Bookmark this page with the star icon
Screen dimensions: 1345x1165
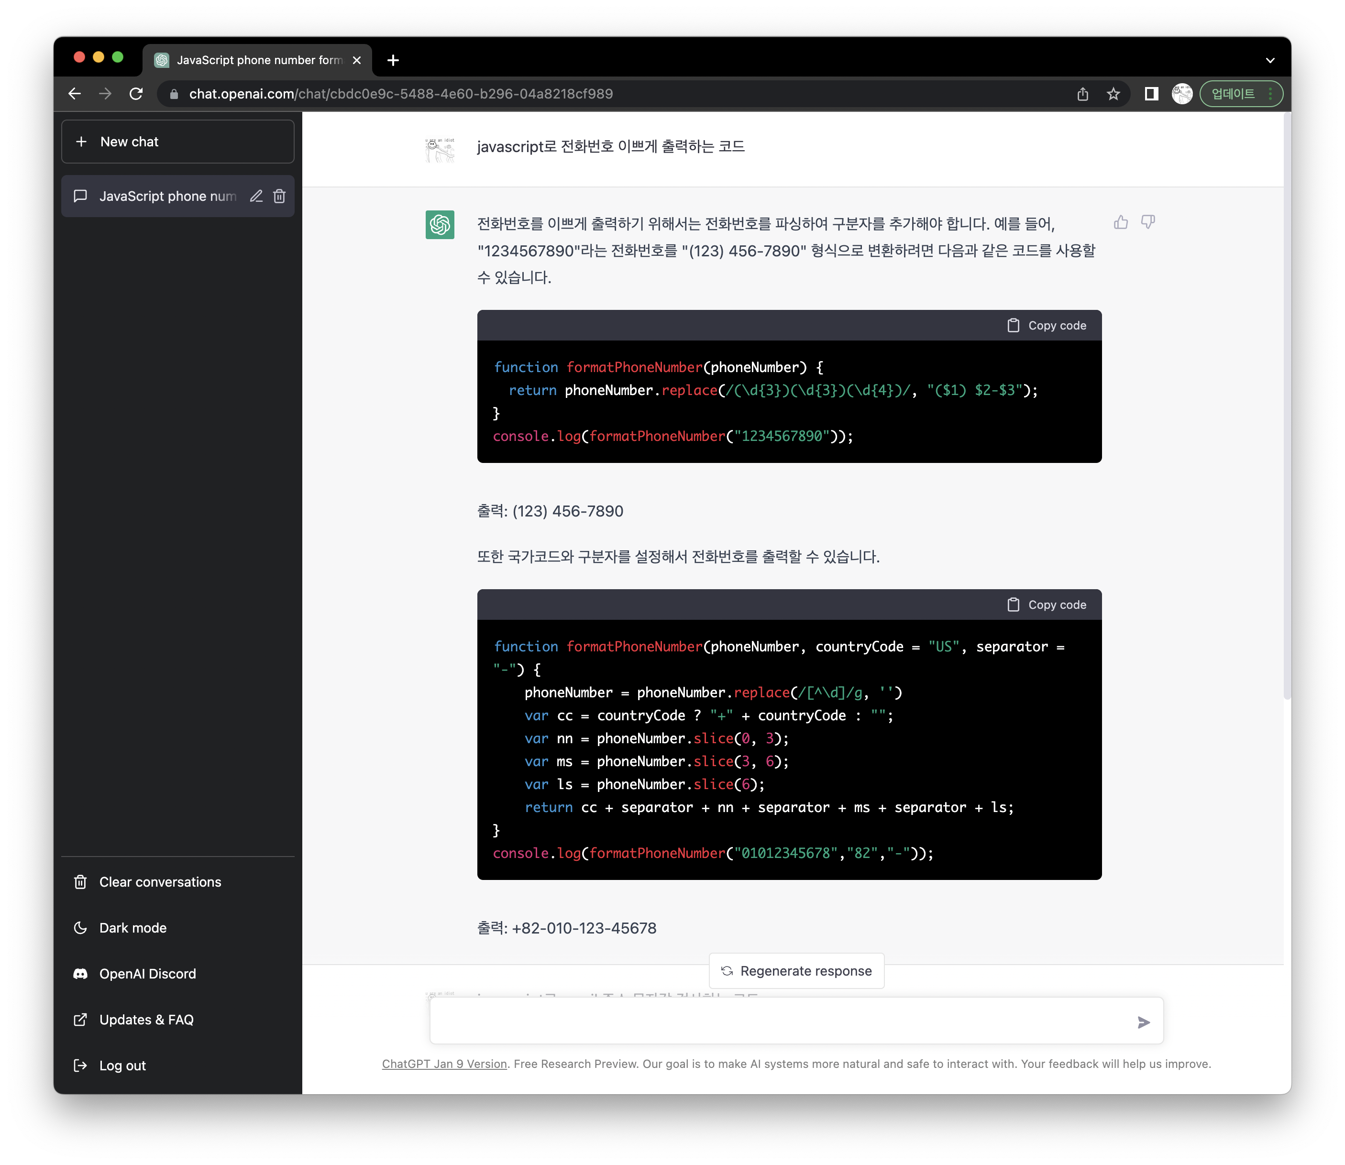1113,94
